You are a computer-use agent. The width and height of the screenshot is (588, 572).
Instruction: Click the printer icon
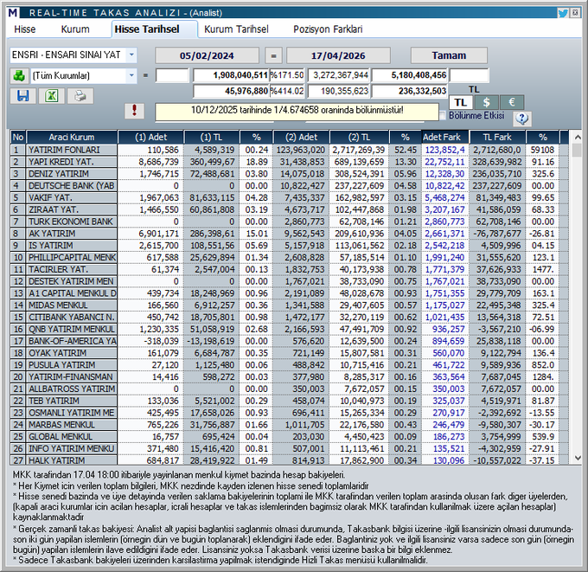point(80,96)
